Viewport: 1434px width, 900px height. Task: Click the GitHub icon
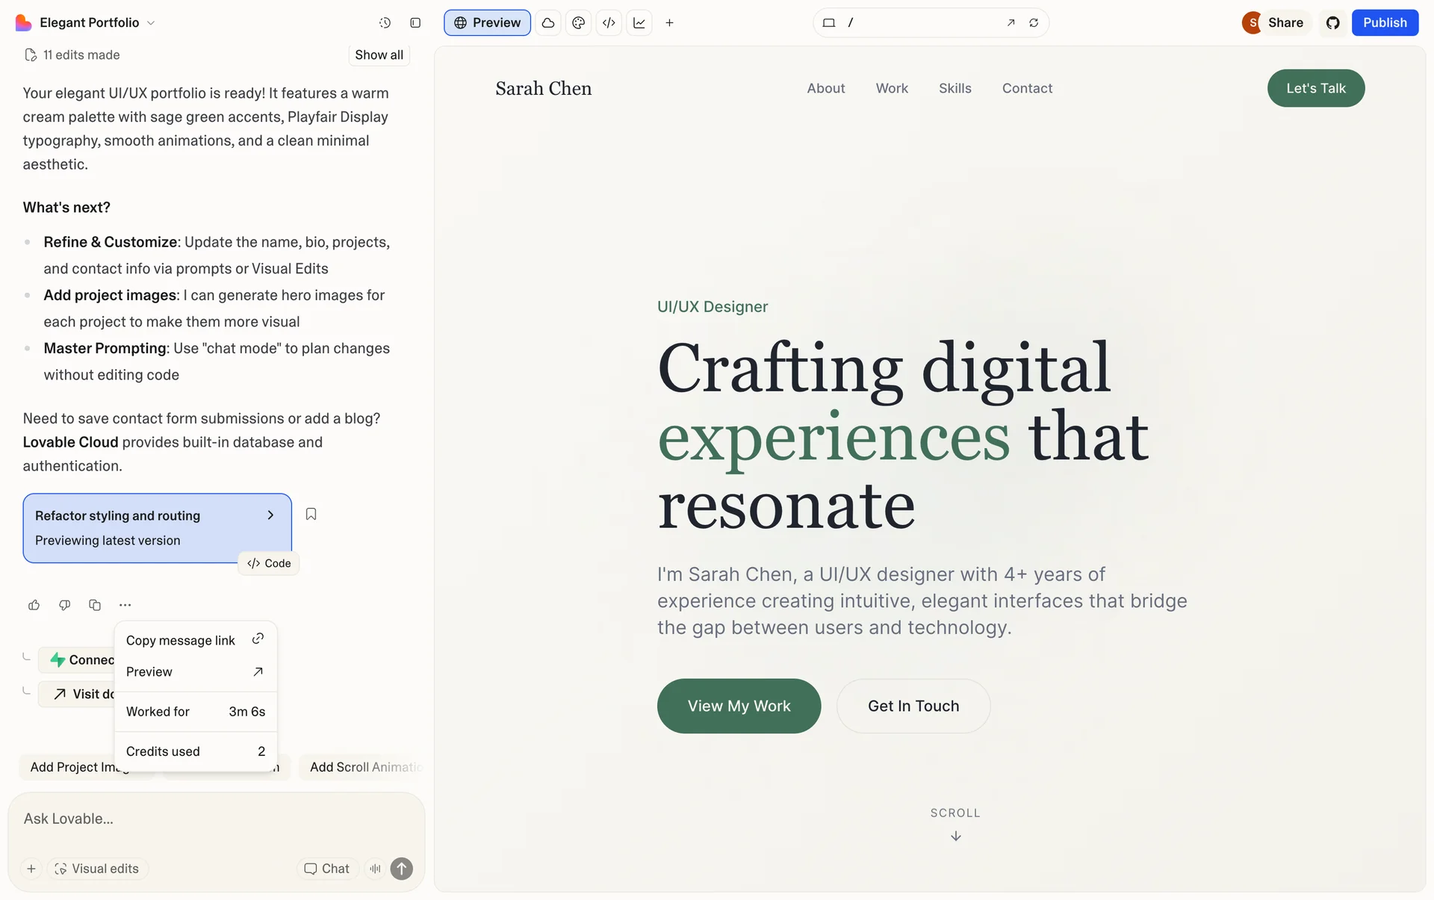click(1333, 23)
